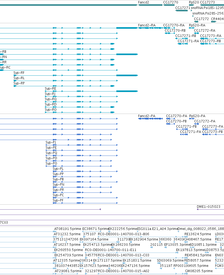Select the Fancd2-RA transcript label

(147, 25)
